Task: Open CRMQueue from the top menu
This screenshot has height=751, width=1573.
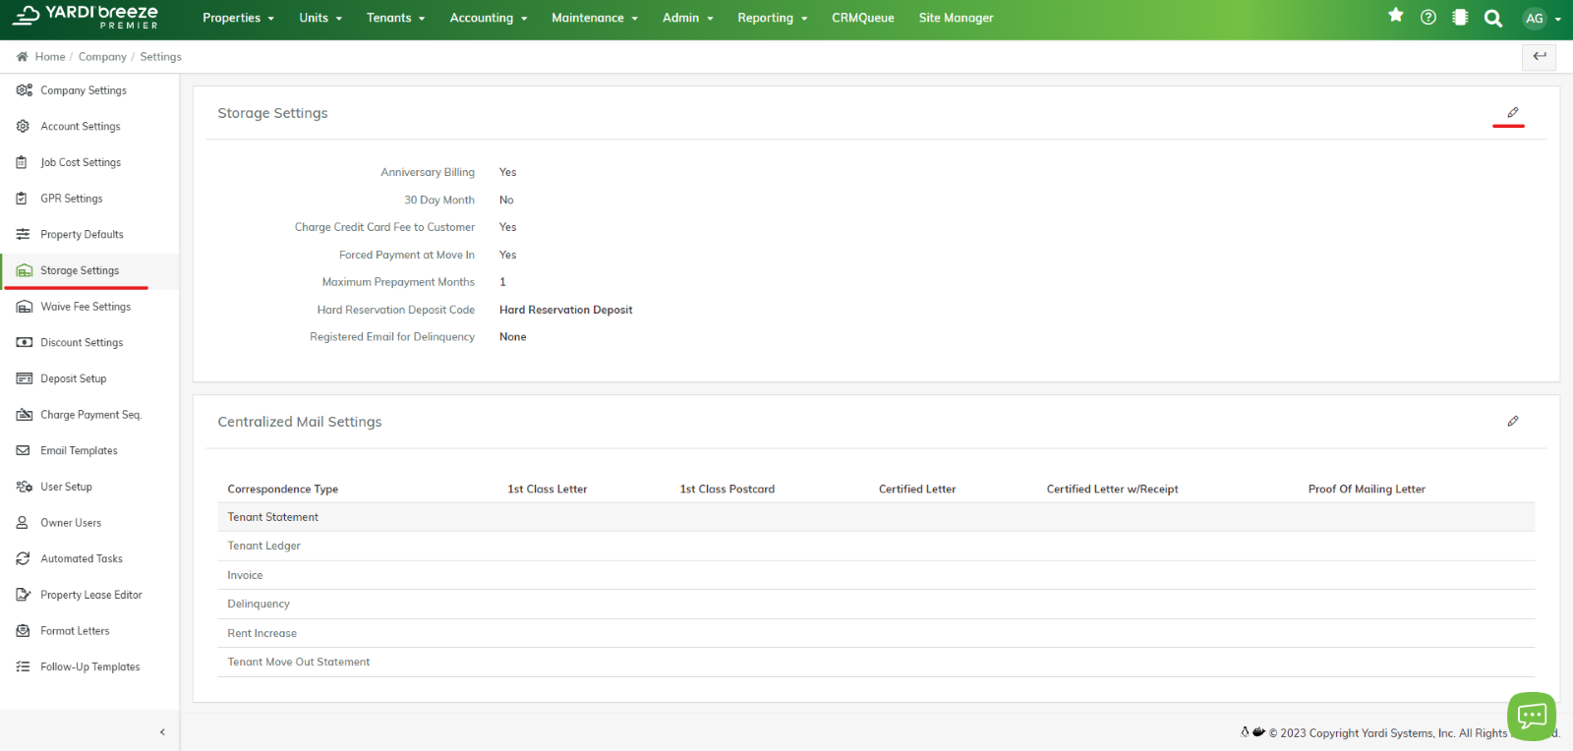Action: [862, 18]
